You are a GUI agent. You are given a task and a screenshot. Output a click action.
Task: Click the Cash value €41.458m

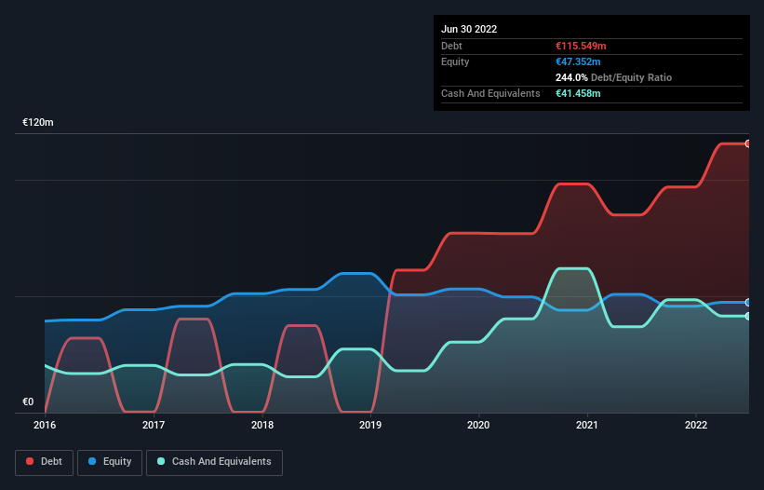click(578, 93)
